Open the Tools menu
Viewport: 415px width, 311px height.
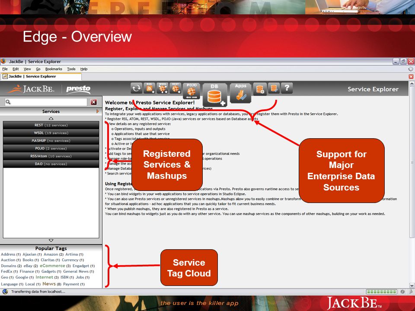pos(71,69)
